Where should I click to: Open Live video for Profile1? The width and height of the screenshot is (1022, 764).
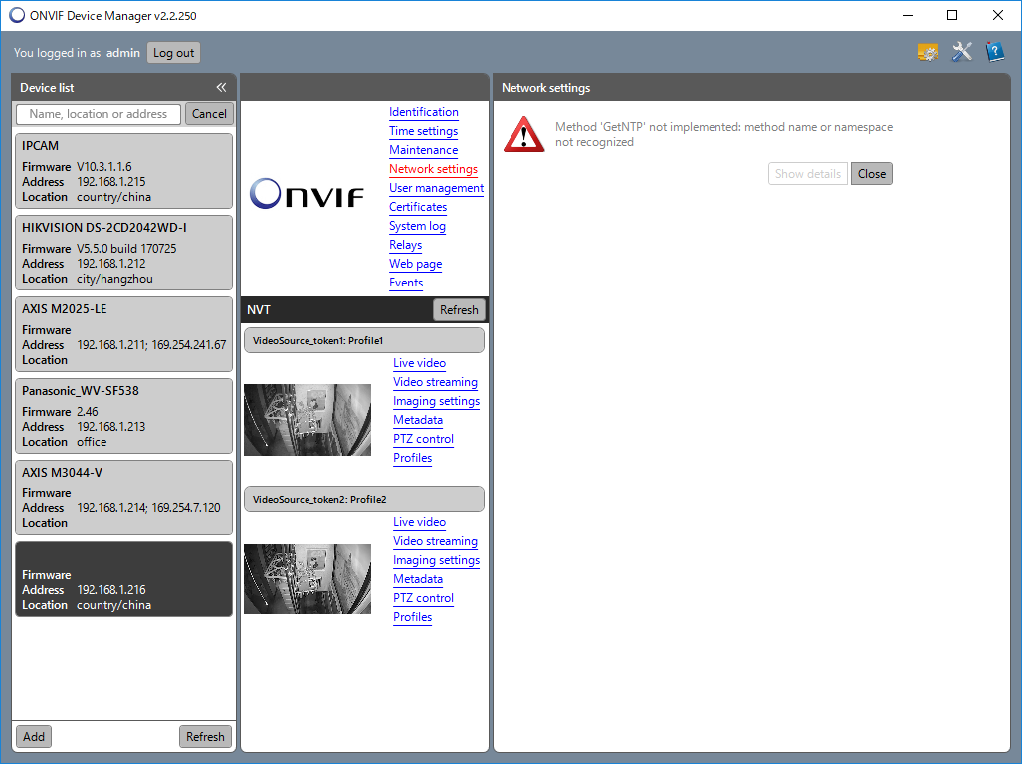click(419, 363)
